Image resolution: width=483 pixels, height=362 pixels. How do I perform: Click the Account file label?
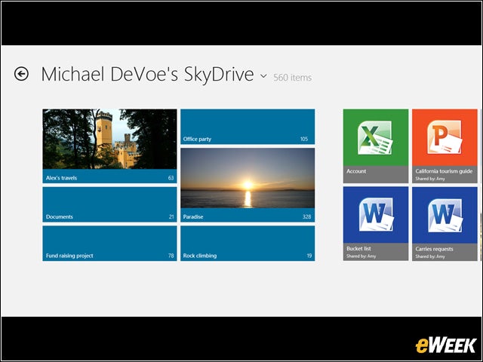(x=356, y=171)
